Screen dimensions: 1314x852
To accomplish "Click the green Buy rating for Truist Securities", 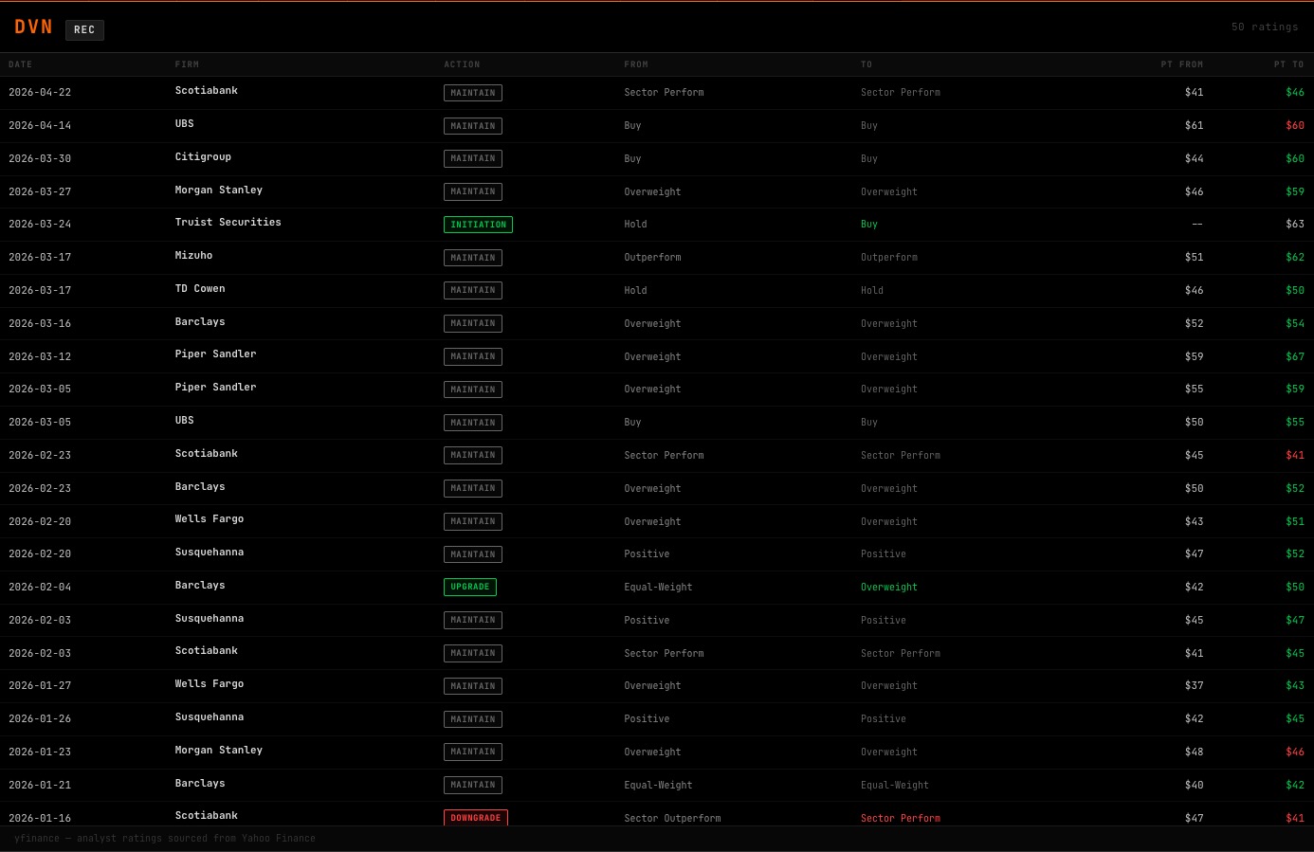I will click(x=869, y=225).
